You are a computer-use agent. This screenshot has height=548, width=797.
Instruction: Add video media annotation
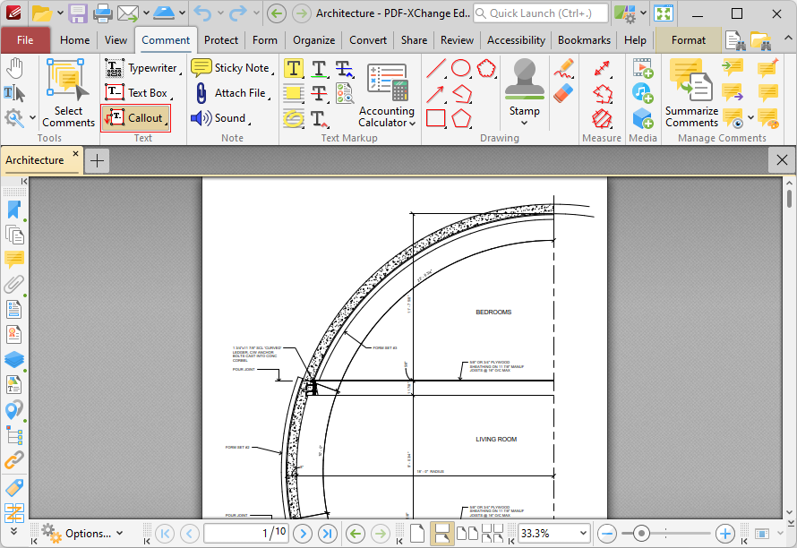642,68
